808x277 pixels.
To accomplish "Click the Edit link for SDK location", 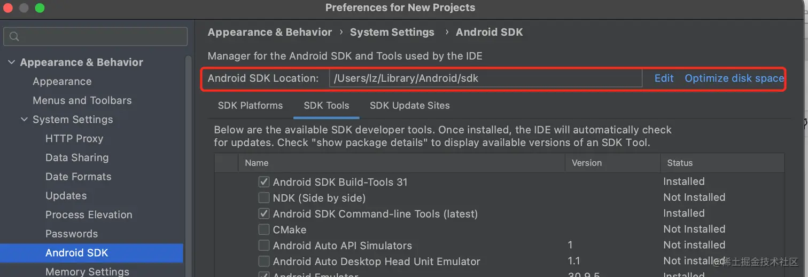I will pyautogui.click(x=664, y=78).
